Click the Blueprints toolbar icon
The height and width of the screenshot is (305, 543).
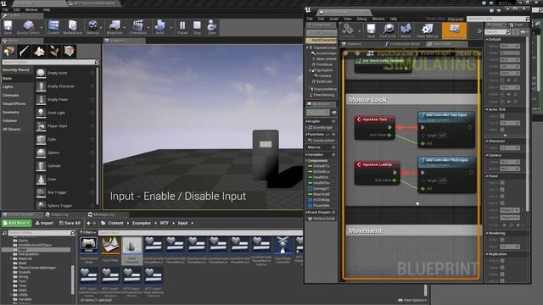point(115,26)
